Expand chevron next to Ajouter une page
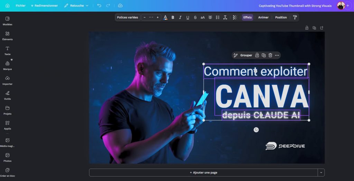The height and width of the screenshot is (181, 354). 321,172
